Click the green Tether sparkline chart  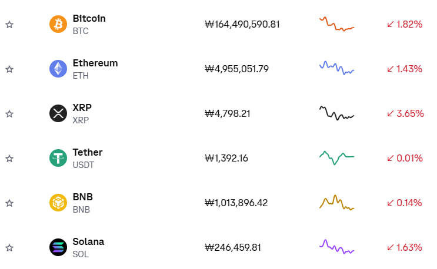336,157
